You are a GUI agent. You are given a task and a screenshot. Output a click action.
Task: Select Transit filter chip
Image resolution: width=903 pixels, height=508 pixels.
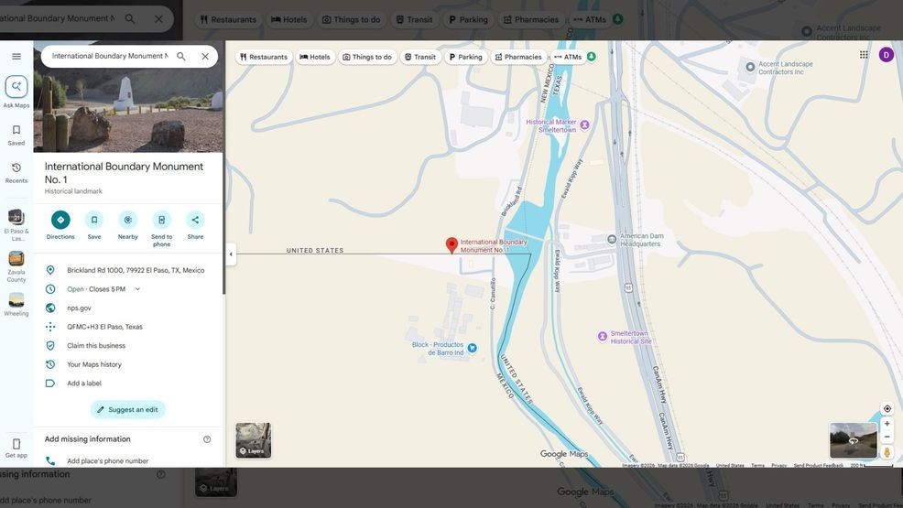(x=420, y=57)
